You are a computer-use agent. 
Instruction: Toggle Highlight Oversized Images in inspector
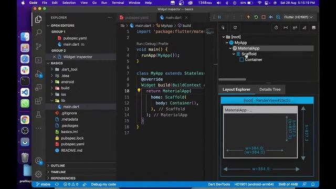pyautogui.click(x=314, y=28)
